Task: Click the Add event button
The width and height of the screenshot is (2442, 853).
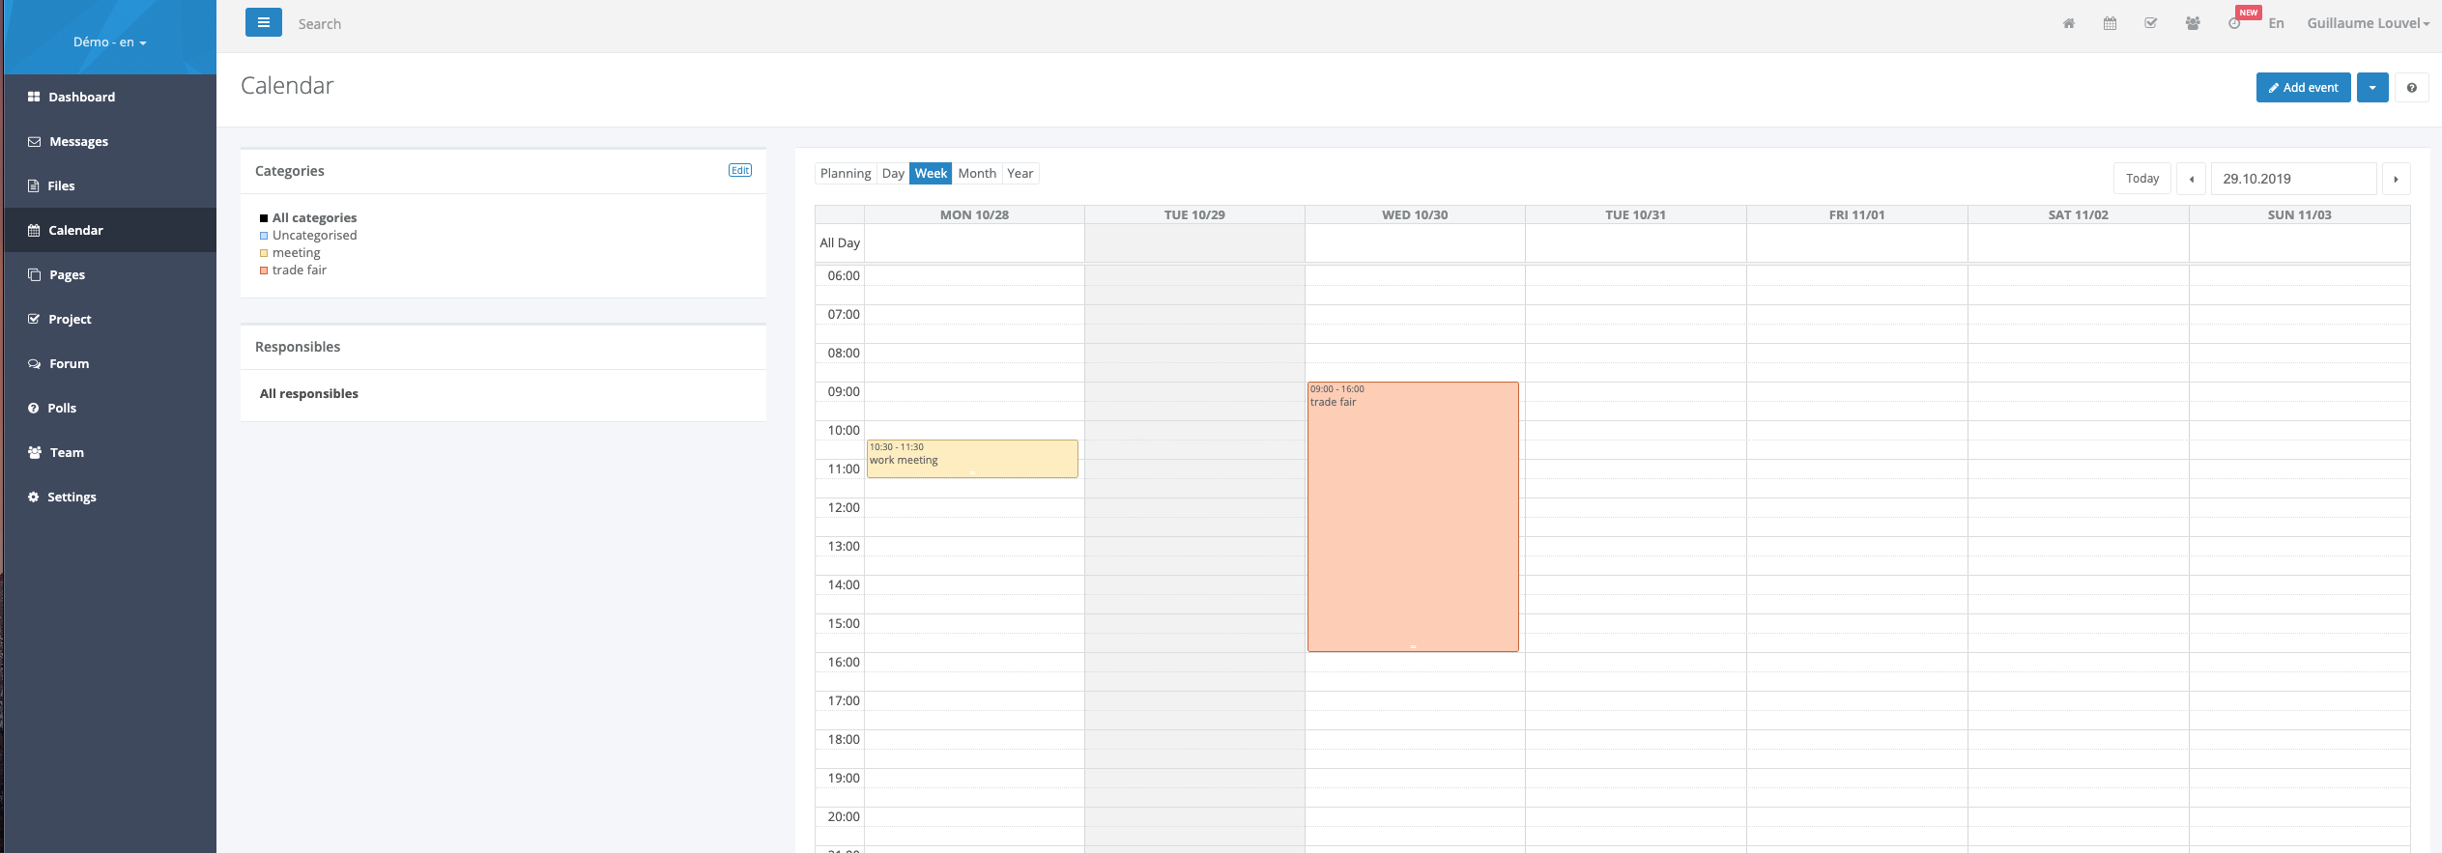Action: (x=2302, y=88)
